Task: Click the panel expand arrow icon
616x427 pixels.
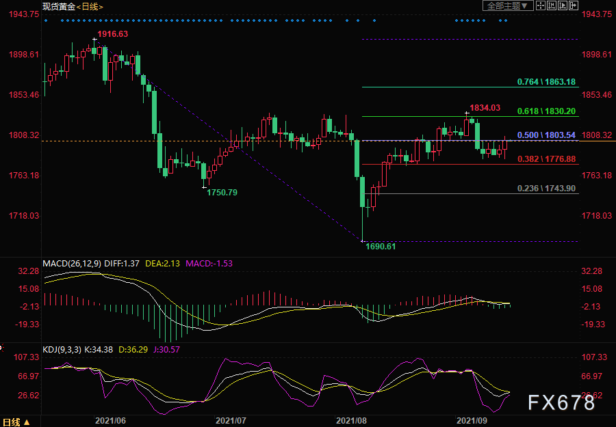Action: pos(574,5)
